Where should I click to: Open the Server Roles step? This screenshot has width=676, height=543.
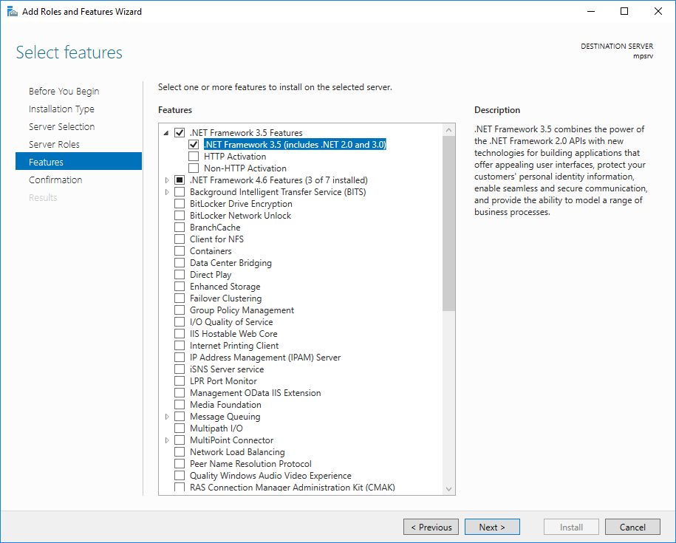click(x=54, y=144)
